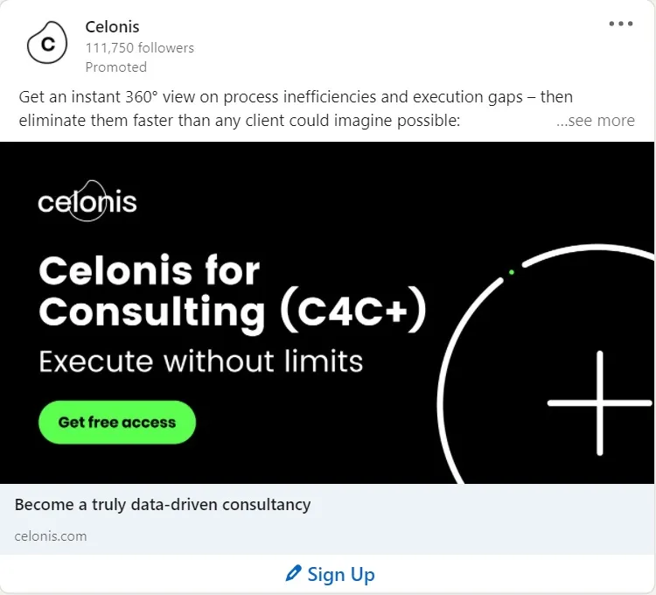Click the Become a truly data-driven consultancy headline

(163, 505)
